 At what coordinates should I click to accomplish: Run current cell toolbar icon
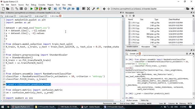click(x=36, y=9)
